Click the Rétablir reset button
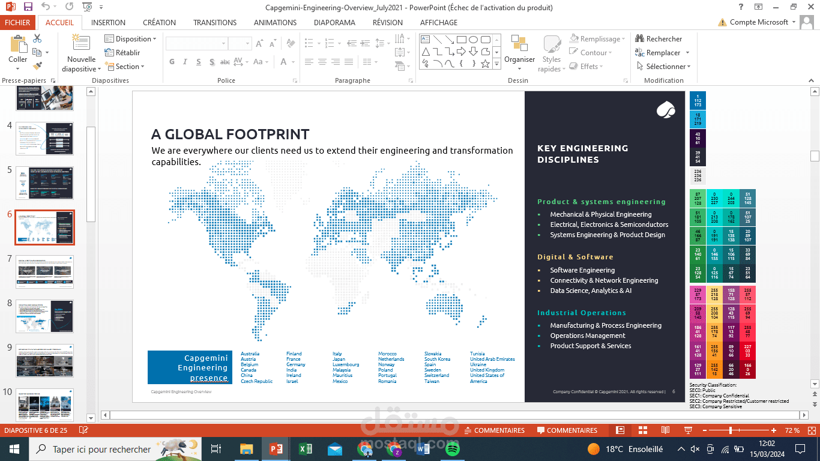 (x=122, y=53)
